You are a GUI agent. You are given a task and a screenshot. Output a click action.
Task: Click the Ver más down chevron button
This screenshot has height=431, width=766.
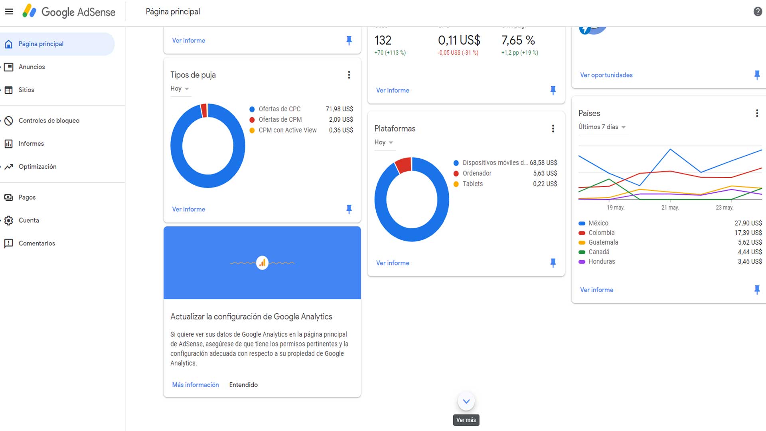[x=466, y=401]
